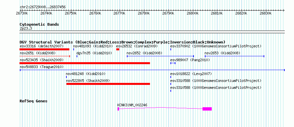Screen dimensions: 294x127
Task: Open esv3370902 variant label
Action: click(x=216, y=46)
